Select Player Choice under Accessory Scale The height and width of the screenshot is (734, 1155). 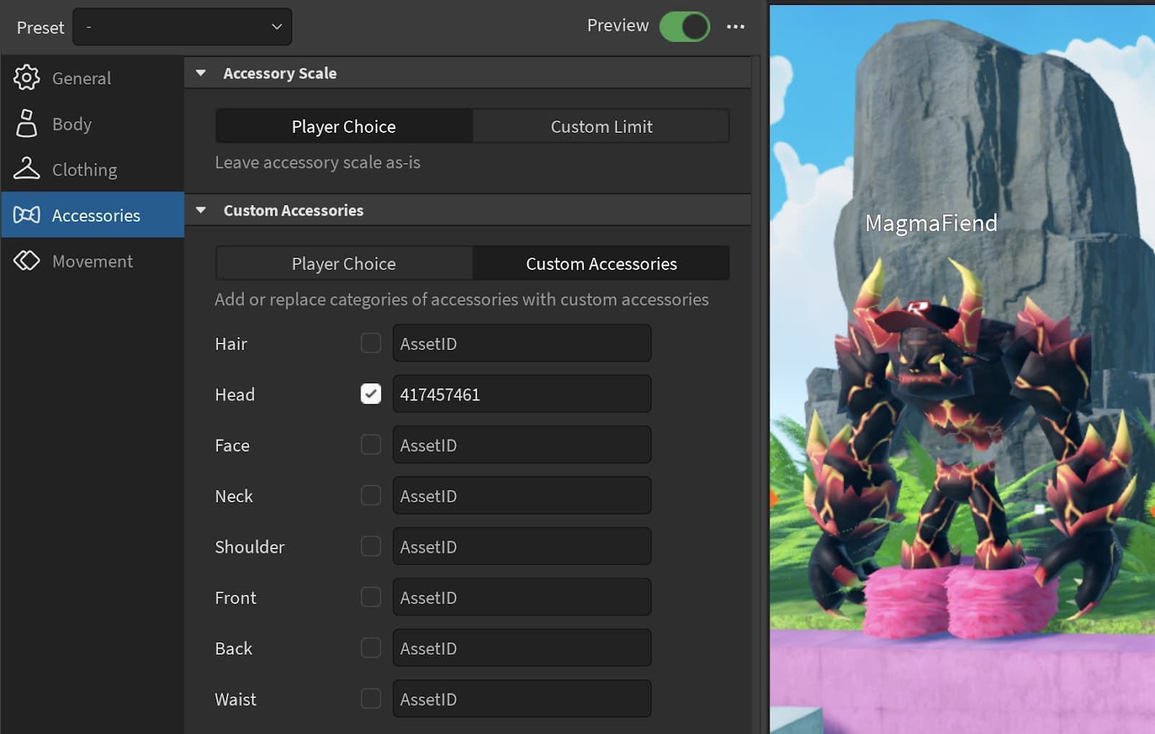[344, 126]
